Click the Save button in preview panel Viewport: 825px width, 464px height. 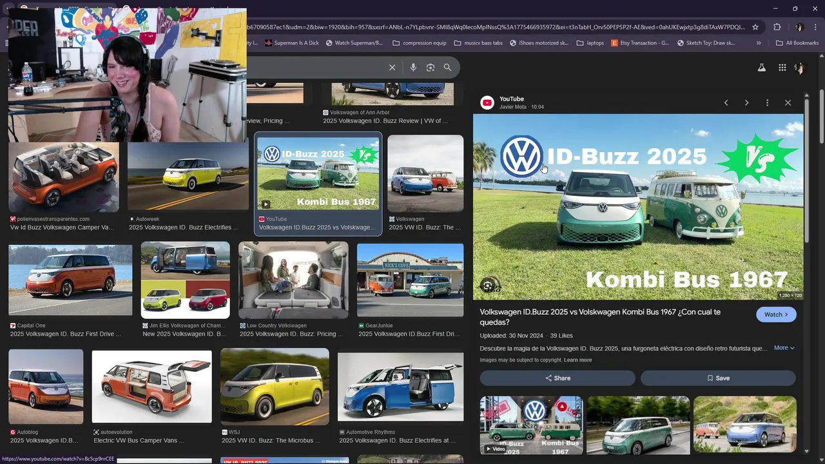[x=718, y=378]
